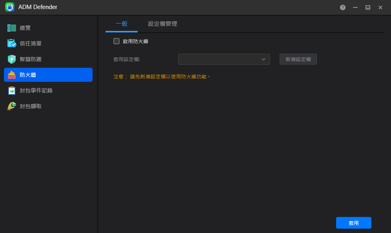Open help via the question mark icon
Screen dimensions: 391x233
(343, 7)
